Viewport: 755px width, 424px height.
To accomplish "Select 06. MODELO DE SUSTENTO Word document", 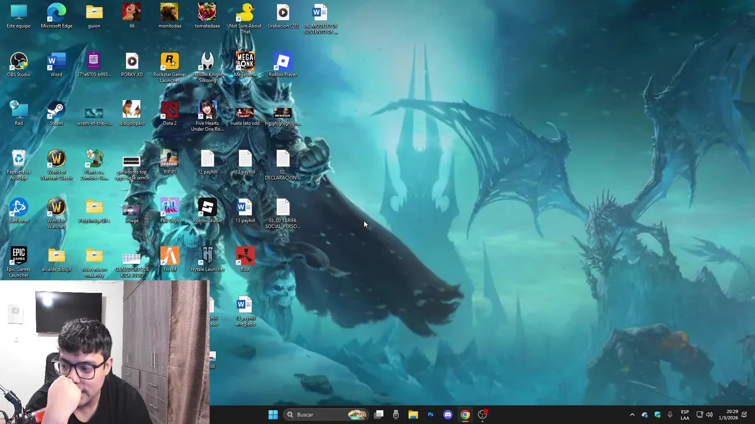I will pos(321,19).
